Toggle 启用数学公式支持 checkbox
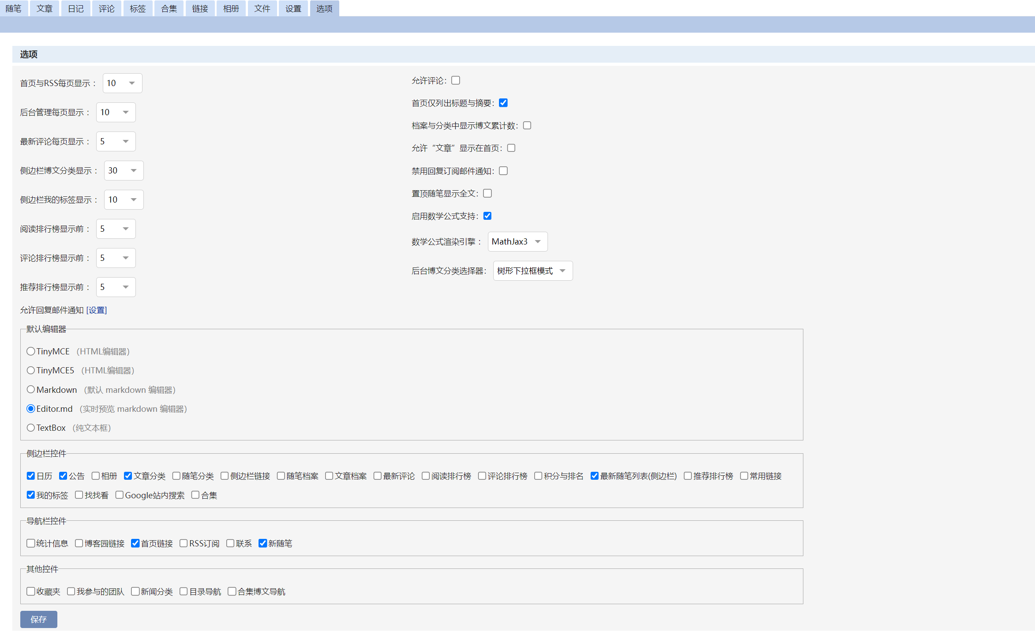The height and width of the screenshot is (632, 1035). tap(487, 216)
